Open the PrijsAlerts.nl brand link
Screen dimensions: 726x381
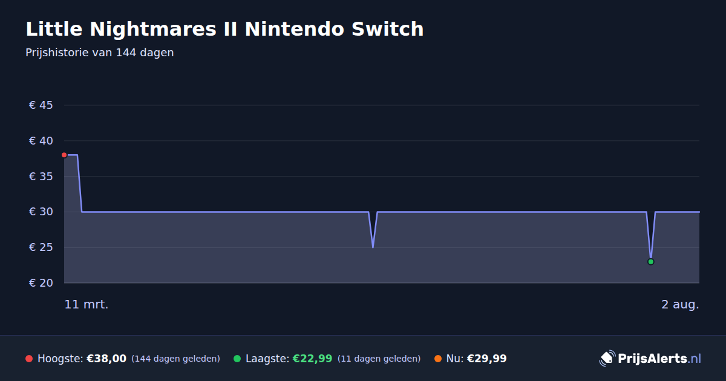[650, 359]
